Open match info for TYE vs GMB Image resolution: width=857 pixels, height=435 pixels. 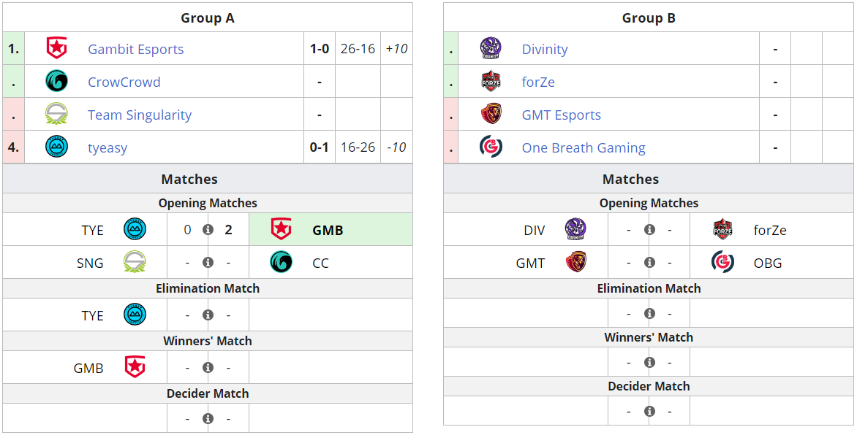(208, 230)
